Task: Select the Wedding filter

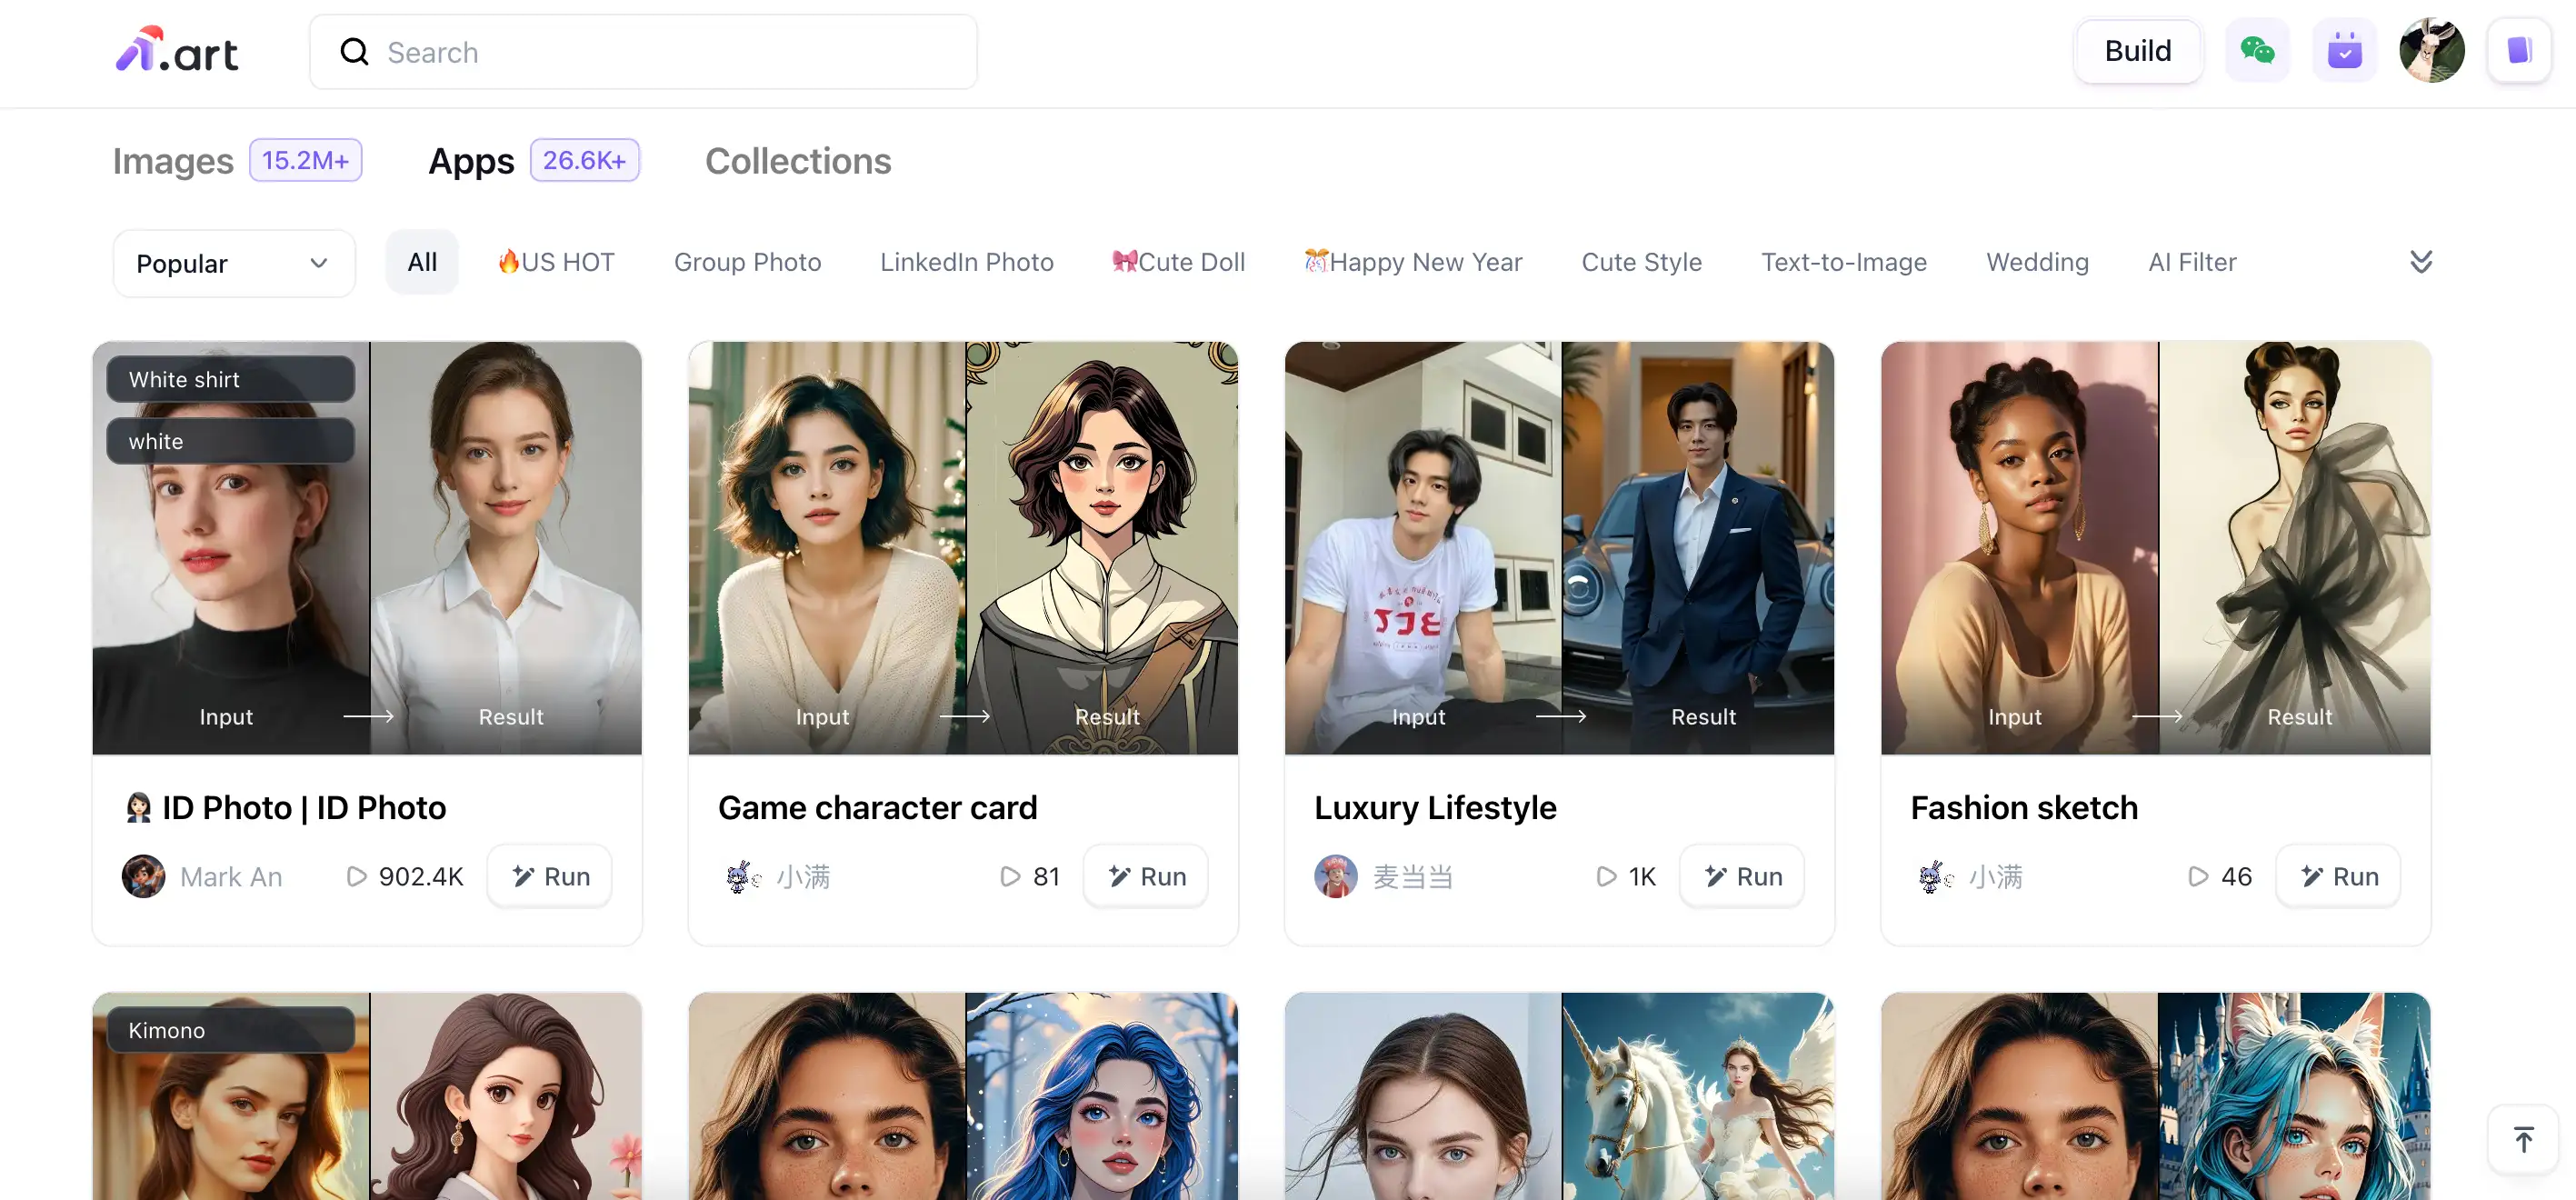Action: coord(2037,262)
